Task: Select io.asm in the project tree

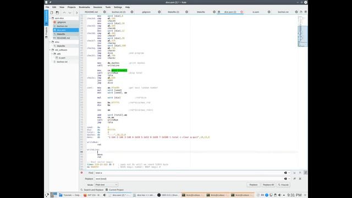Action: (x=62, y=58)
